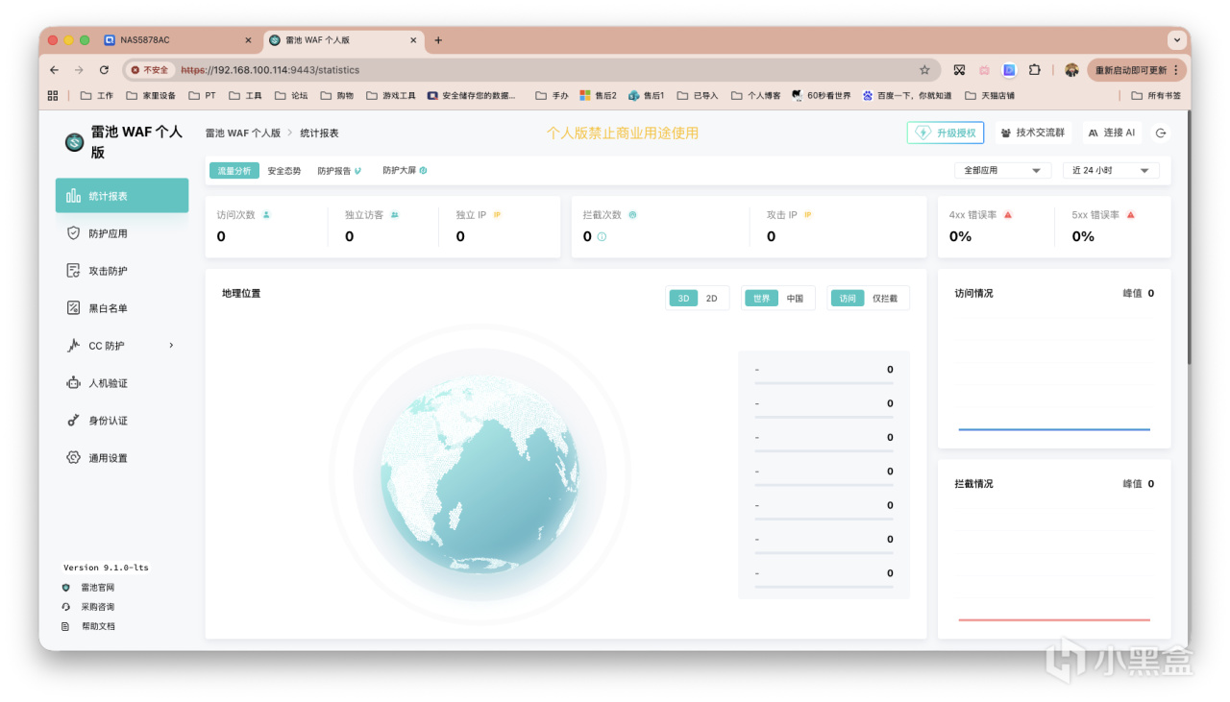Expand the CC 防护 submenu chevron

[171, 346]
